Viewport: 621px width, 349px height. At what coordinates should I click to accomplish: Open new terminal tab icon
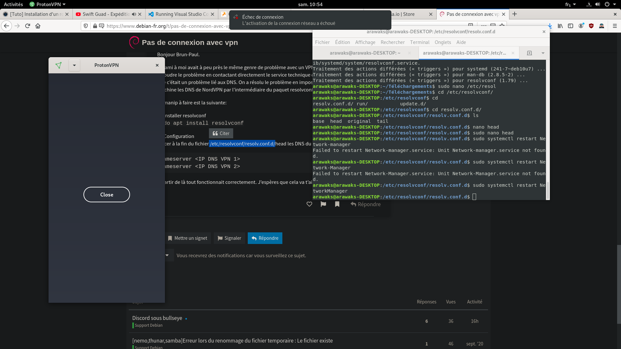pos(529,53)
